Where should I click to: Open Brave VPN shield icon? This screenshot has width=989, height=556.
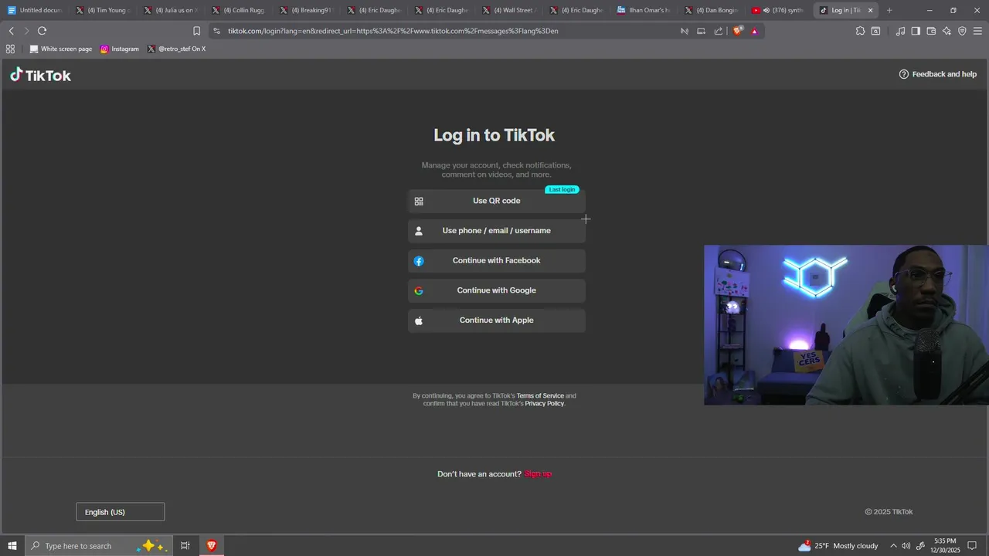(962, 31)
